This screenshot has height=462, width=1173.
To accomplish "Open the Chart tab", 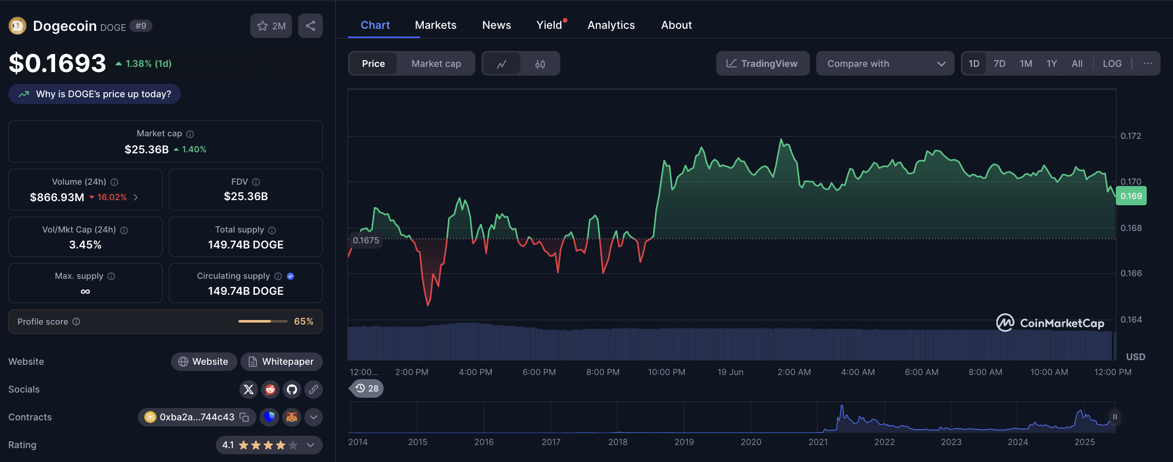I will pyautogui.click(x=375, y=25).
